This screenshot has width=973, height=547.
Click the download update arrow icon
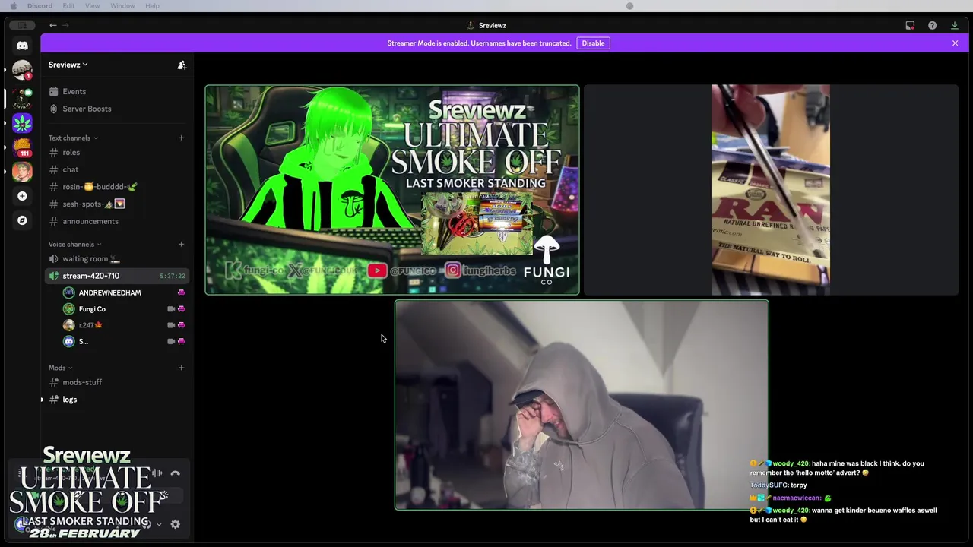click(x=955, y=25)
